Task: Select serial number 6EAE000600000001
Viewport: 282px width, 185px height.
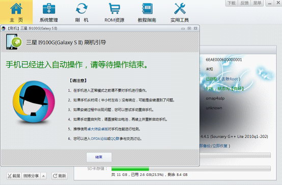Action: click(x=224, y=60)
